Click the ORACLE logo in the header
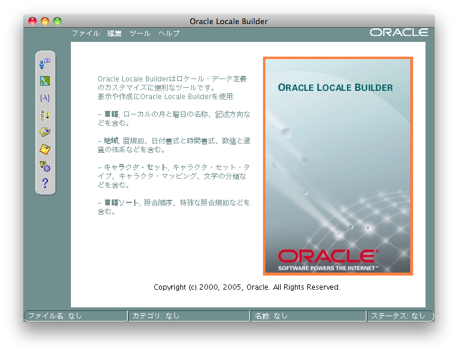The image size is (458, 354). point(399,32)
